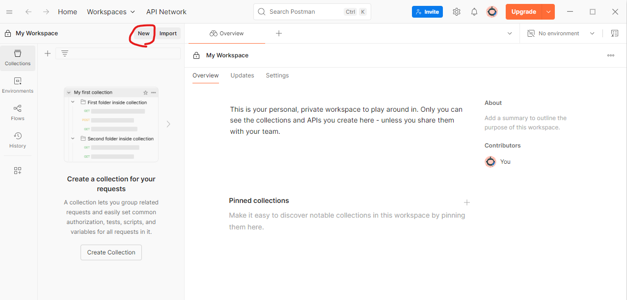Open the user avatar in the header
This screenshot has height=300, width=627.
(x=492, y=12)
